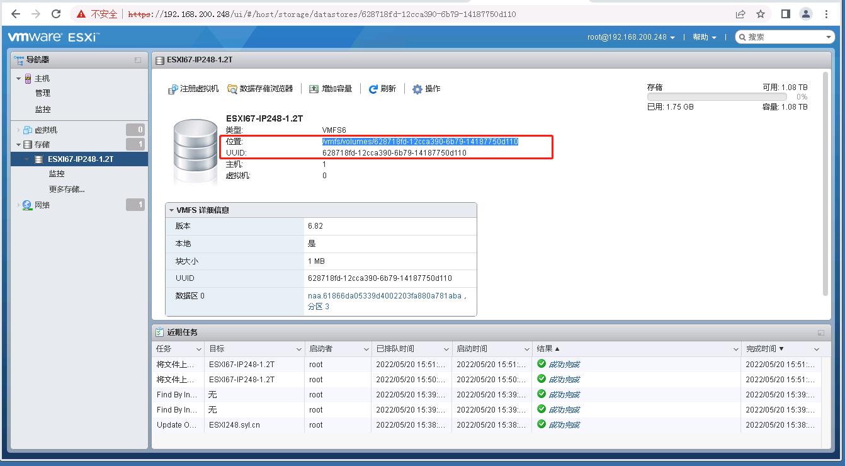845x466 pixels.
Task: Click in the search input field
Action: (785, 37)
